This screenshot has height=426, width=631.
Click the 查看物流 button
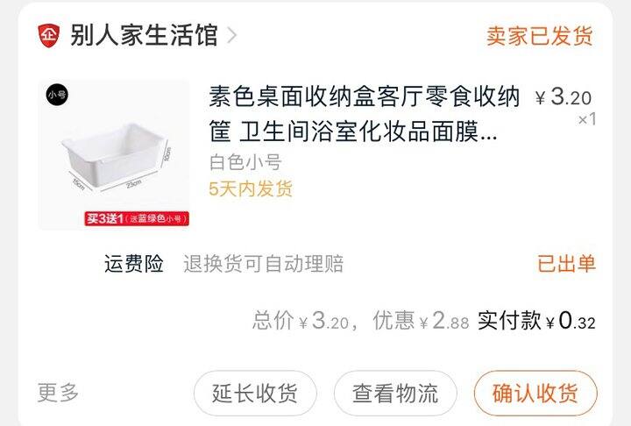pos(395,394)
